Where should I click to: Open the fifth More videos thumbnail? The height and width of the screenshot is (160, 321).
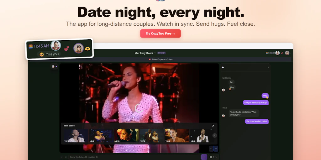[x=177, y=136]
